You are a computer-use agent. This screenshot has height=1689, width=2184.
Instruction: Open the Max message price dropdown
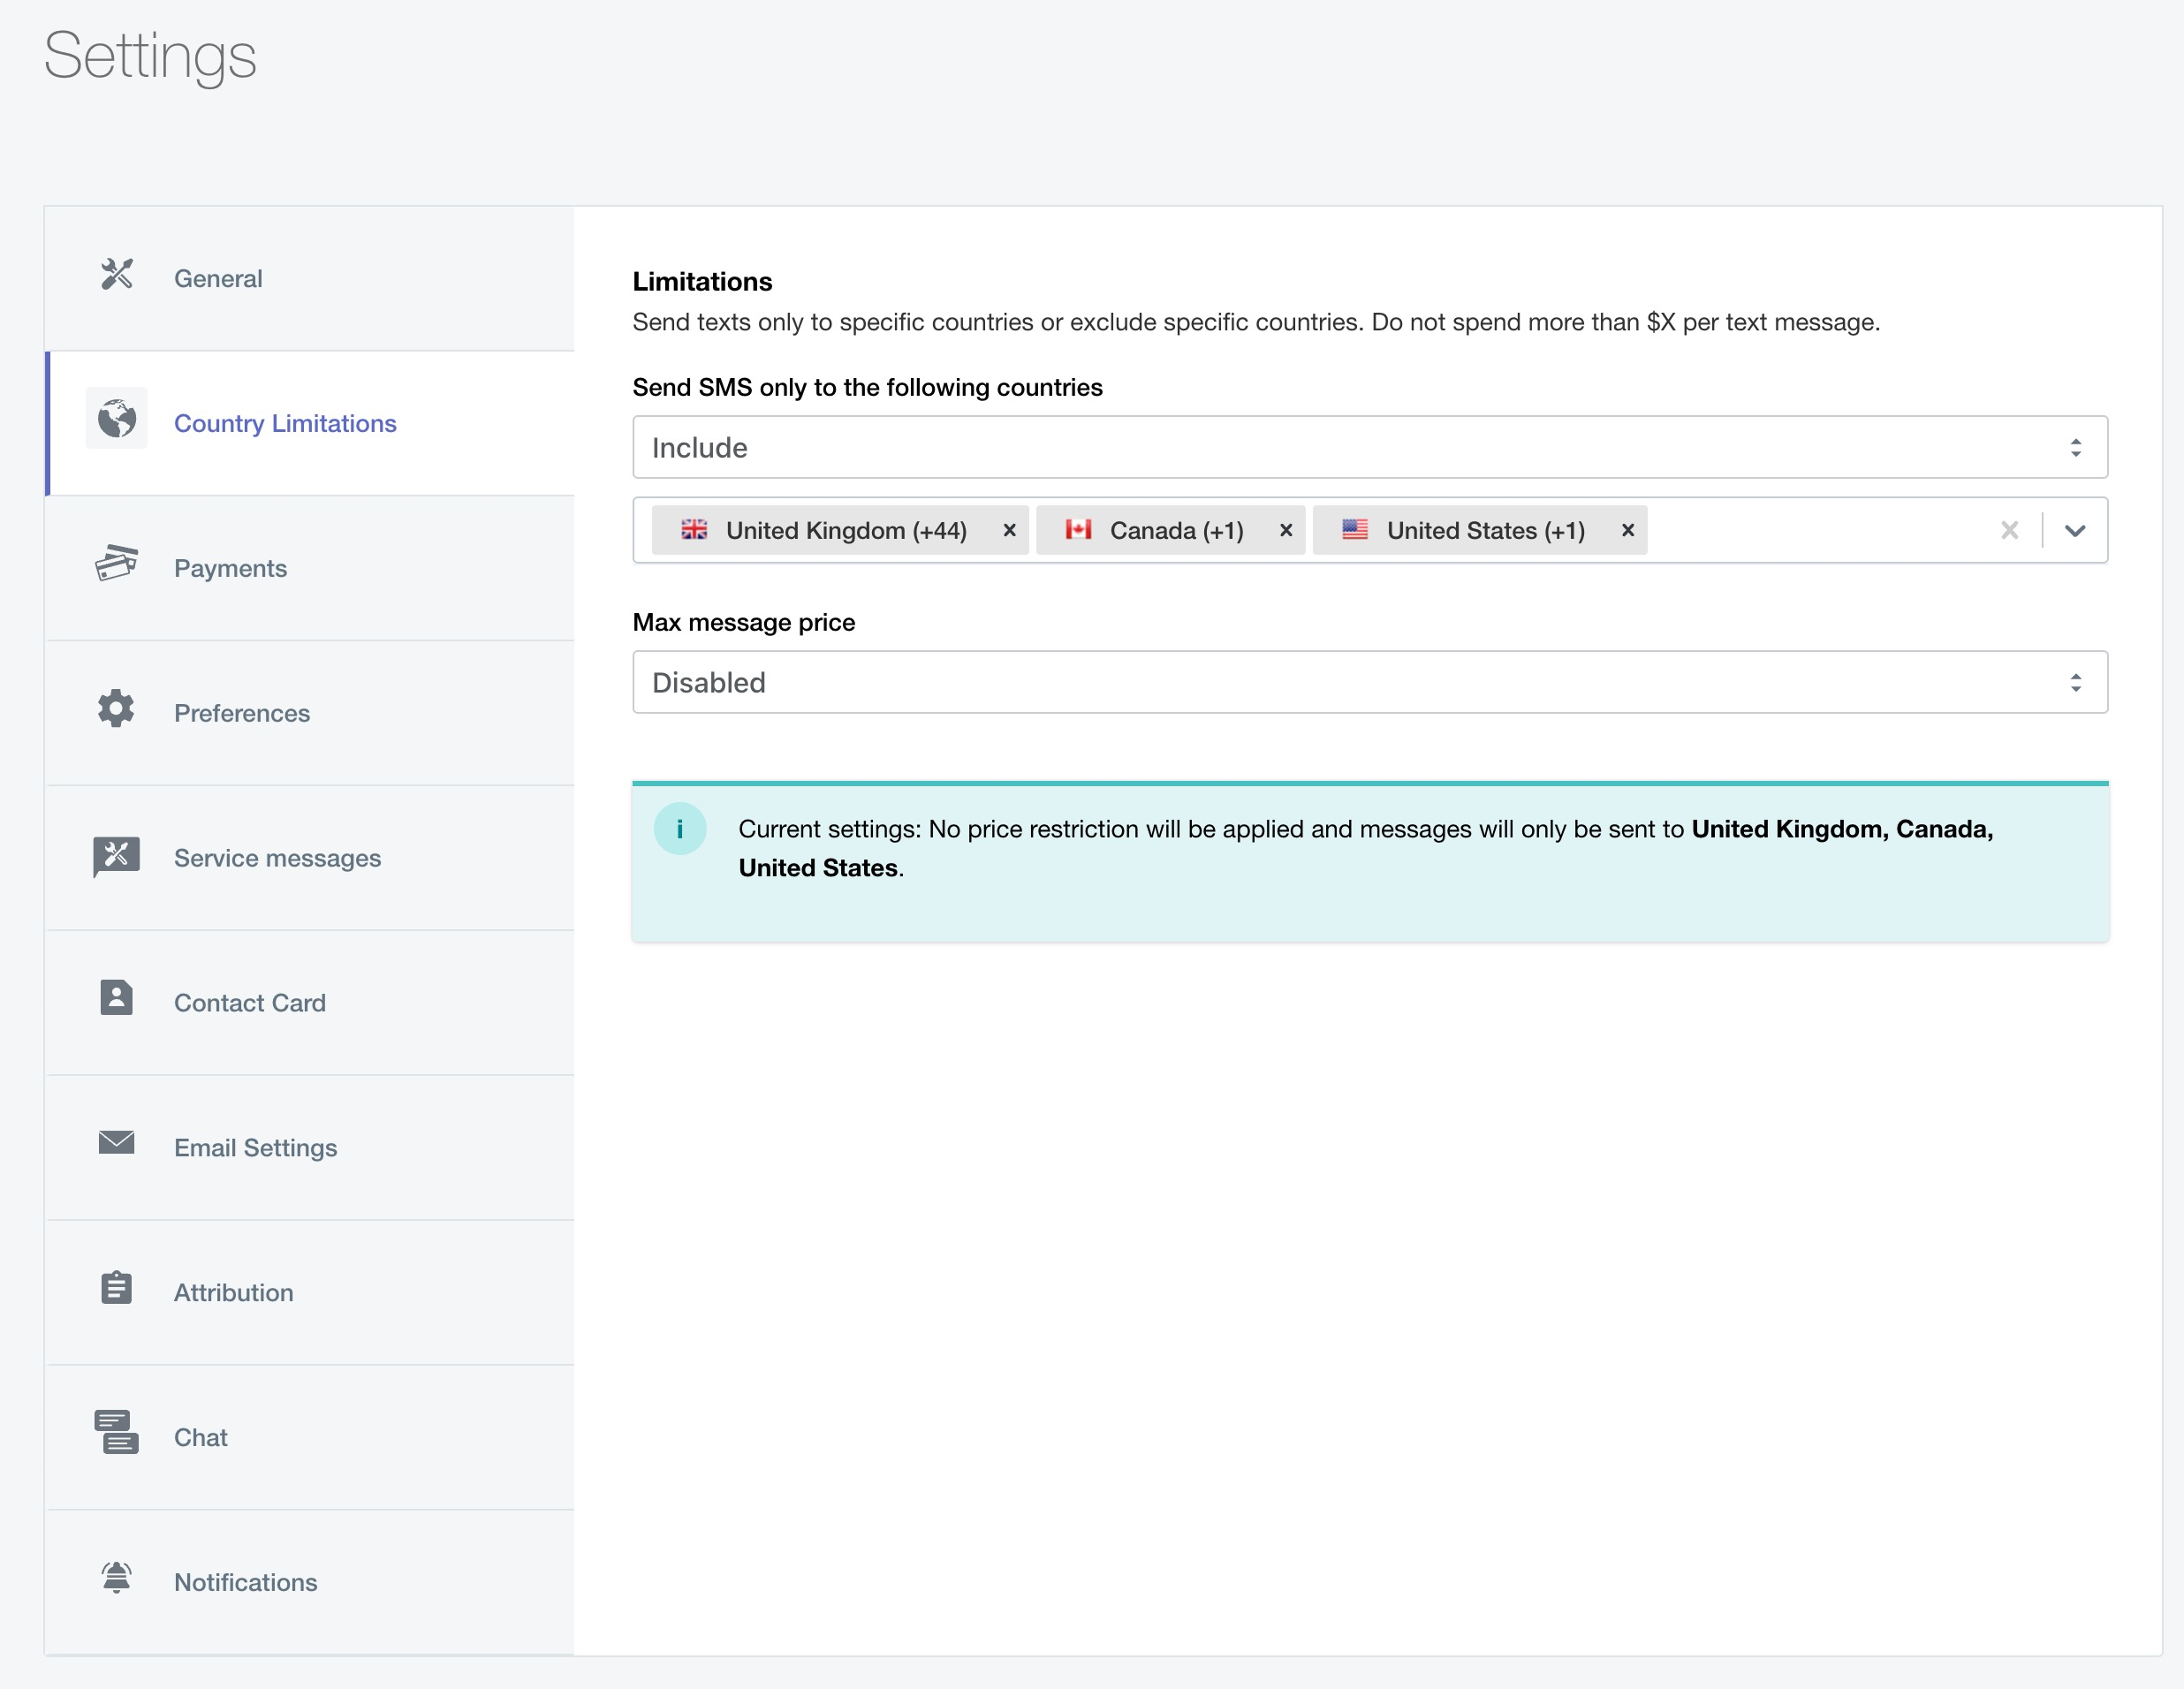coord(1369,683)
